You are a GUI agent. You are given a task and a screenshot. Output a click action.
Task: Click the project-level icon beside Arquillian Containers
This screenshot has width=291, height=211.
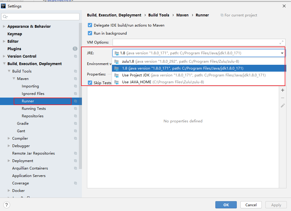coord(76,168)
